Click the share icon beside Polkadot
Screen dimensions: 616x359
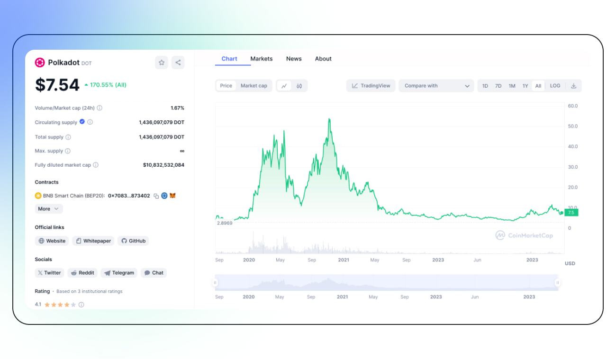178,63
